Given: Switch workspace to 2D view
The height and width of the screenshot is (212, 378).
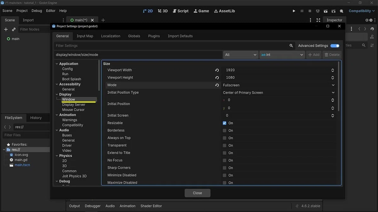Looking at the screenshot, I should [148, 11].
